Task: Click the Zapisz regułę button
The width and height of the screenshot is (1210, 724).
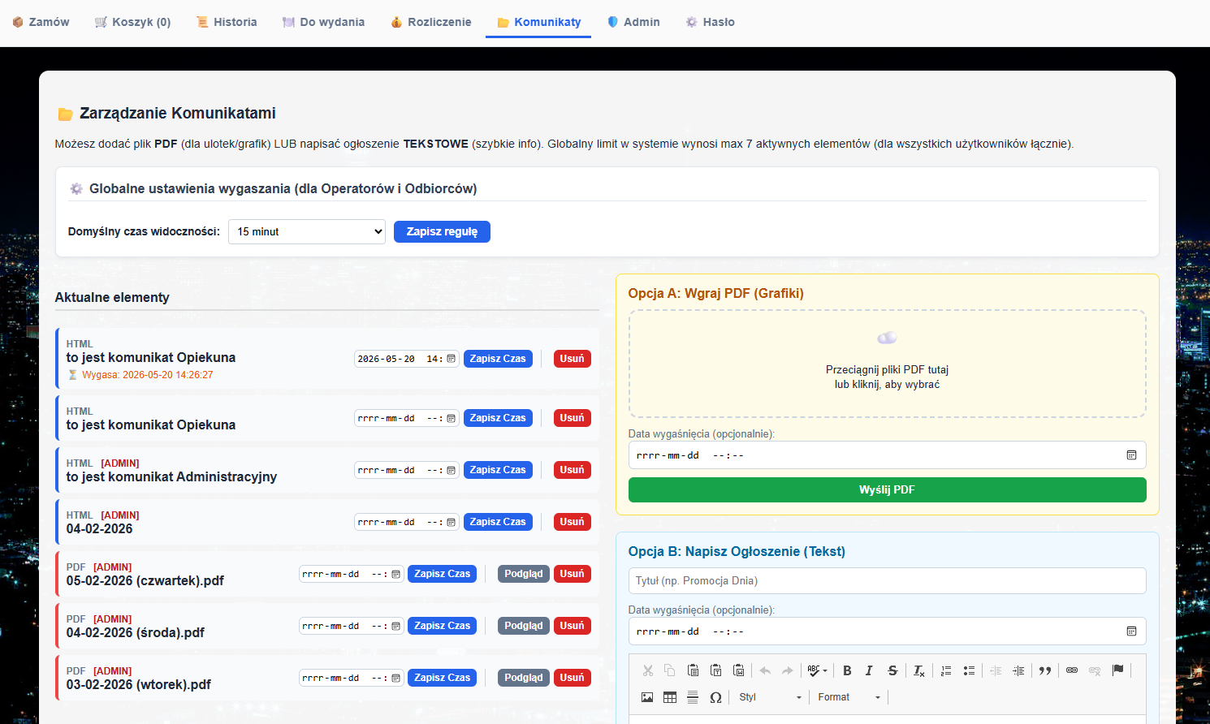Action: point(442,231)
